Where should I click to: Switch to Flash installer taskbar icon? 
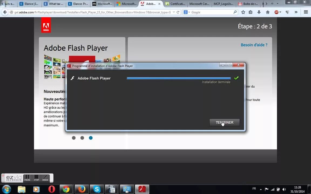(142, 189)
